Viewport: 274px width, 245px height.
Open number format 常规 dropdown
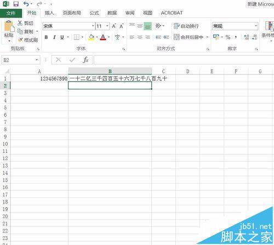click(x=256, y=26)
